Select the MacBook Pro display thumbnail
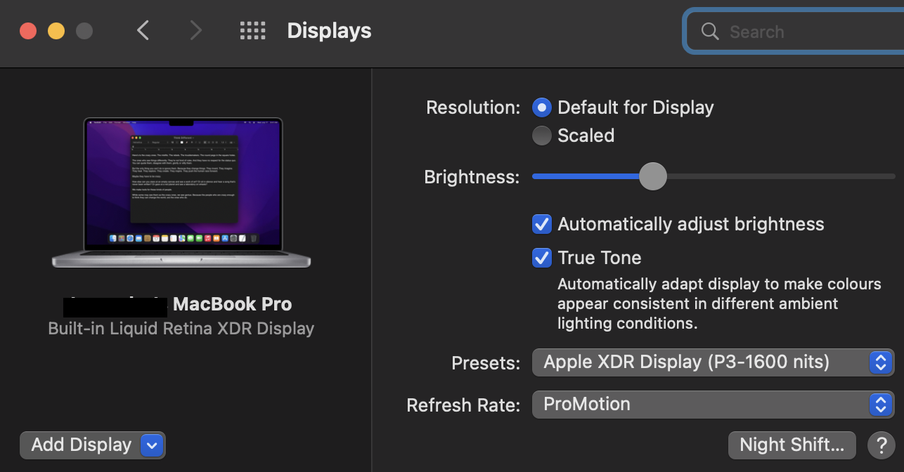The width and height of the screenshot is (904, 472). (x=181, y=192)
